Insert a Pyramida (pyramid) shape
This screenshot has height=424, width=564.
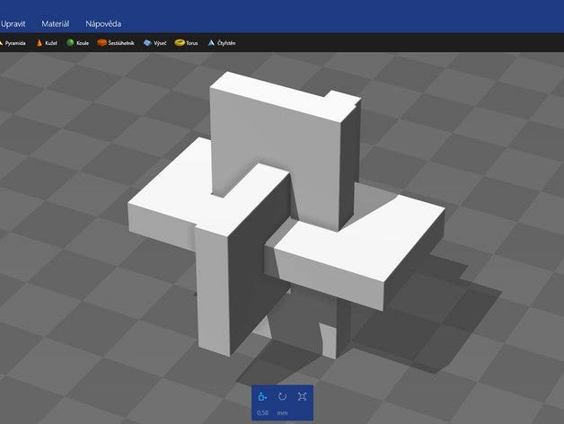coord(14,42)
